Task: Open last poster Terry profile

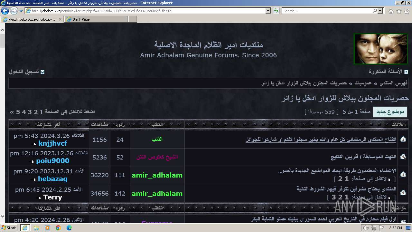Action: point(53,197)
